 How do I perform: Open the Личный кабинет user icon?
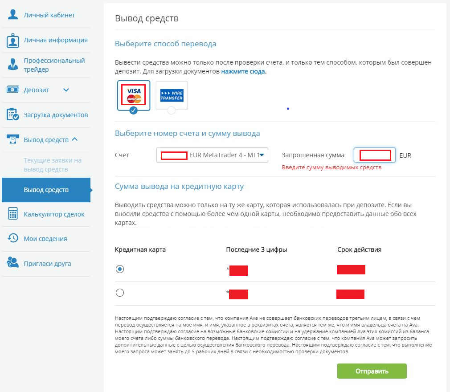[x=12, y=14]
